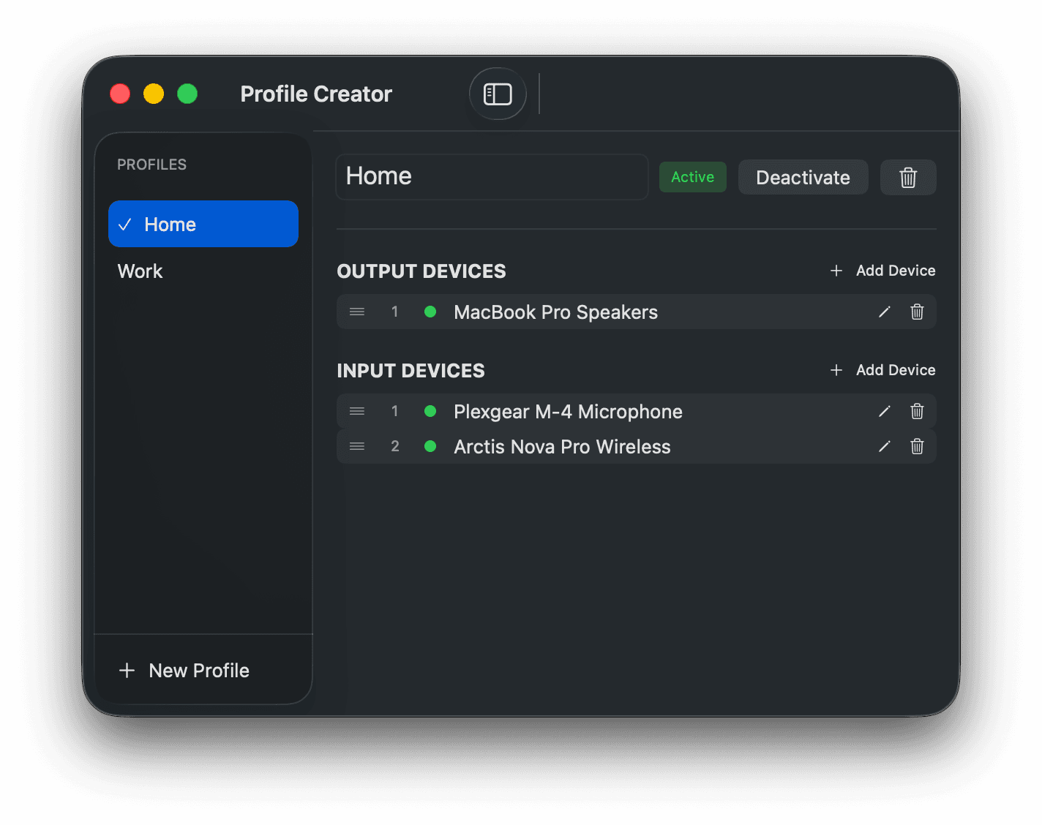Grab the Arctis Nova Pro Wireless reorder handle
1042x825 pixels.
(357, 446)
